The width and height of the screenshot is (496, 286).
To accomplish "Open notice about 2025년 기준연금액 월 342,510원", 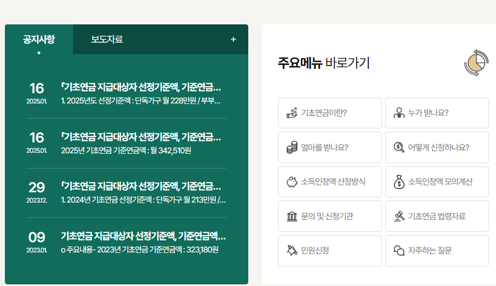I will pos(142,143).
